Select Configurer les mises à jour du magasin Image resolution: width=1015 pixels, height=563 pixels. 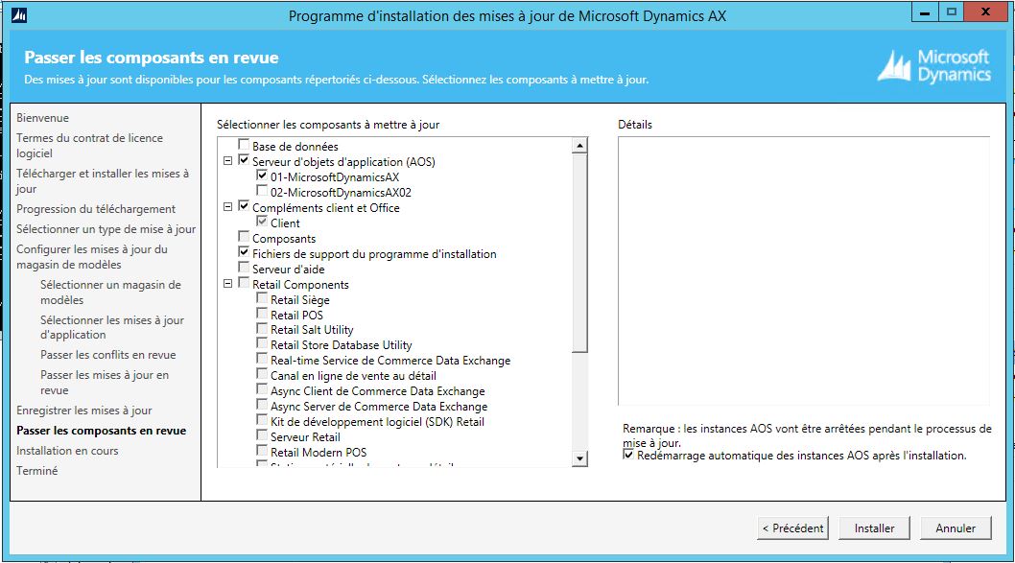point(92,257)
